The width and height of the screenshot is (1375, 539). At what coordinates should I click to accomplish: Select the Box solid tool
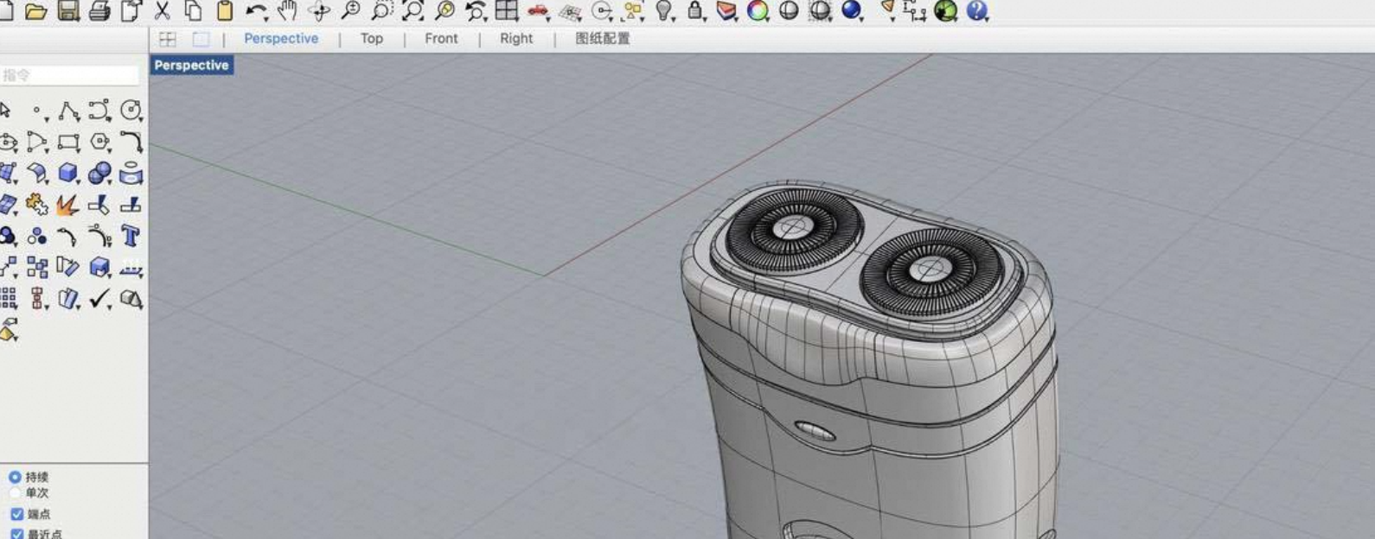68,173
